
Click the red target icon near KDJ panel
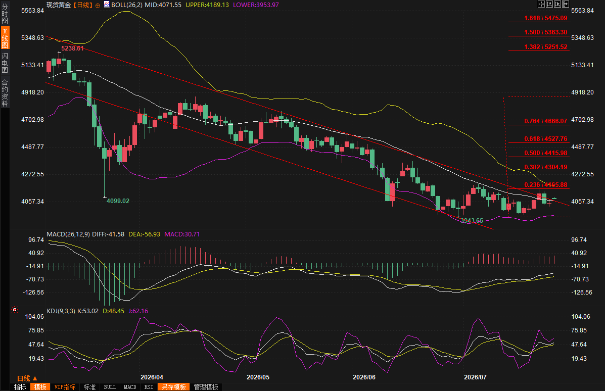tap(15, 310)
